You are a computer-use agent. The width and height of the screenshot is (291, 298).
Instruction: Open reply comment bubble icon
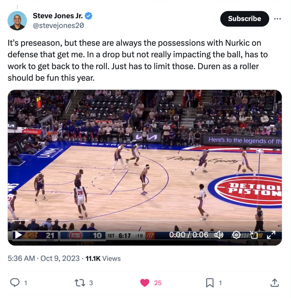[15, 283]
